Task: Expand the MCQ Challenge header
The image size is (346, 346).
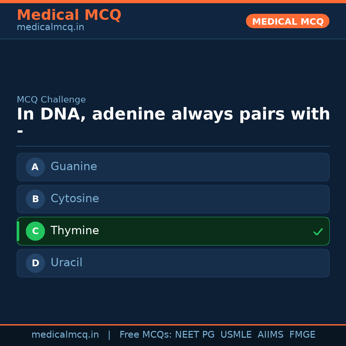Action: pyautogui.click(x=51, y=100)
